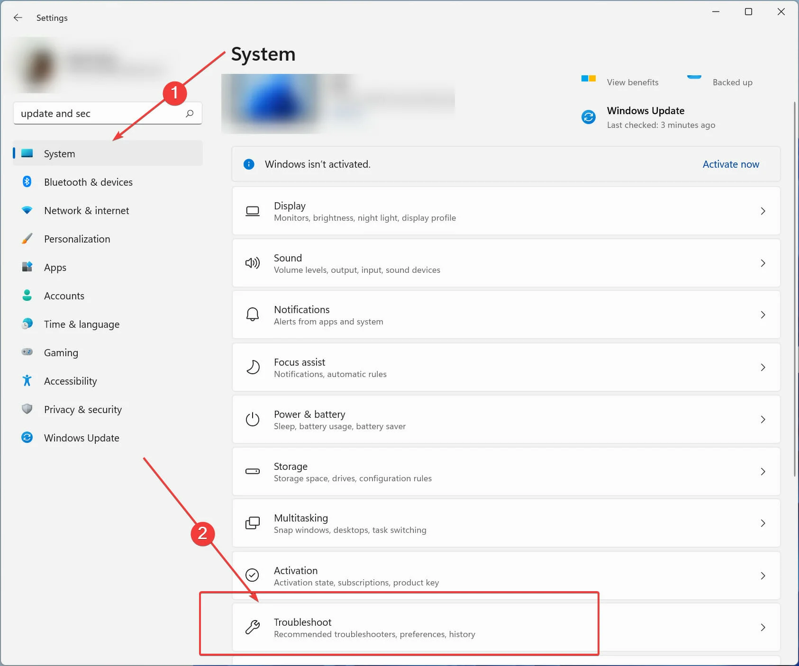
Task: Open Privacy & security section
Action: click(x=108, y=409)
